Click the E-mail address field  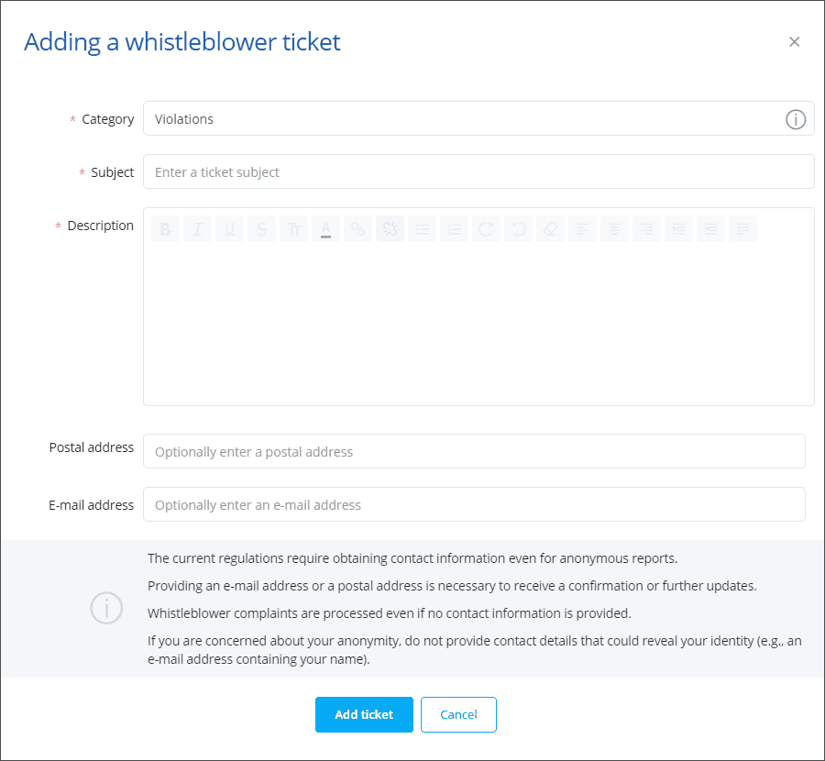(x=474, y=505)
